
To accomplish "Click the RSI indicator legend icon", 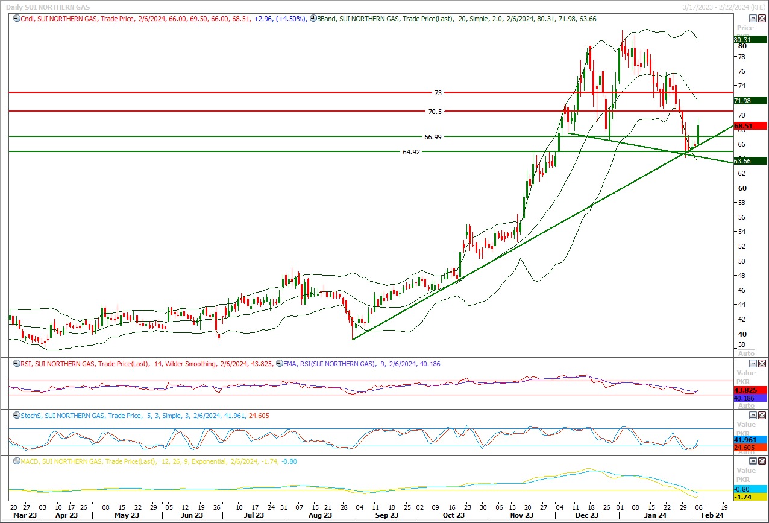I will tap(14, 363).
